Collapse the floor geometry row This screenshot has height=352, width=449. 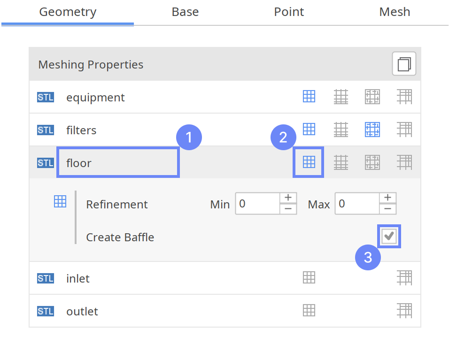(x=117, y=163)
